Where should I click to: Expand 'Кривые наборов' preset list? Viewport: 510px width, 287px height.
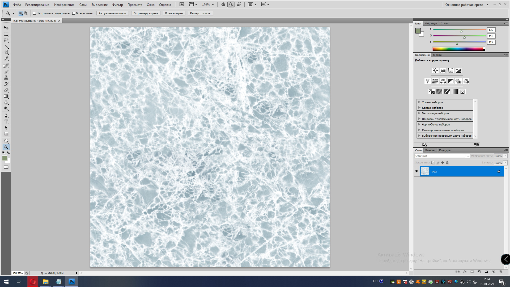[419, 108]
